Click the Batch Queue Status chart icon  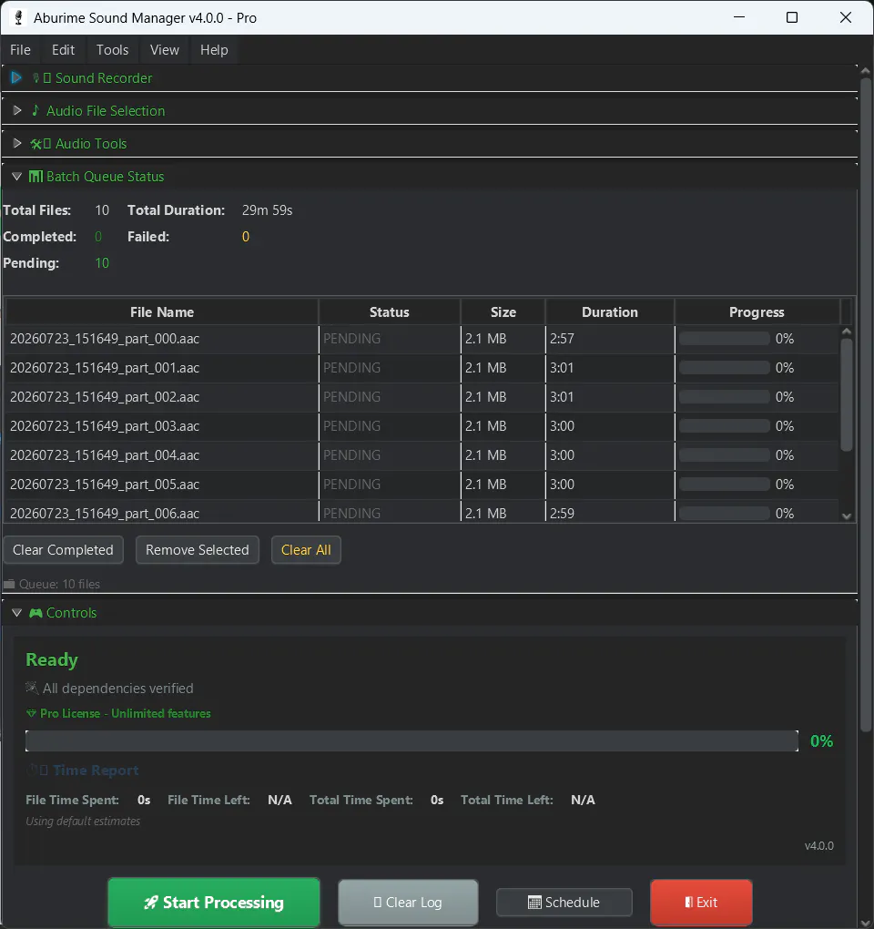[36, 177]
